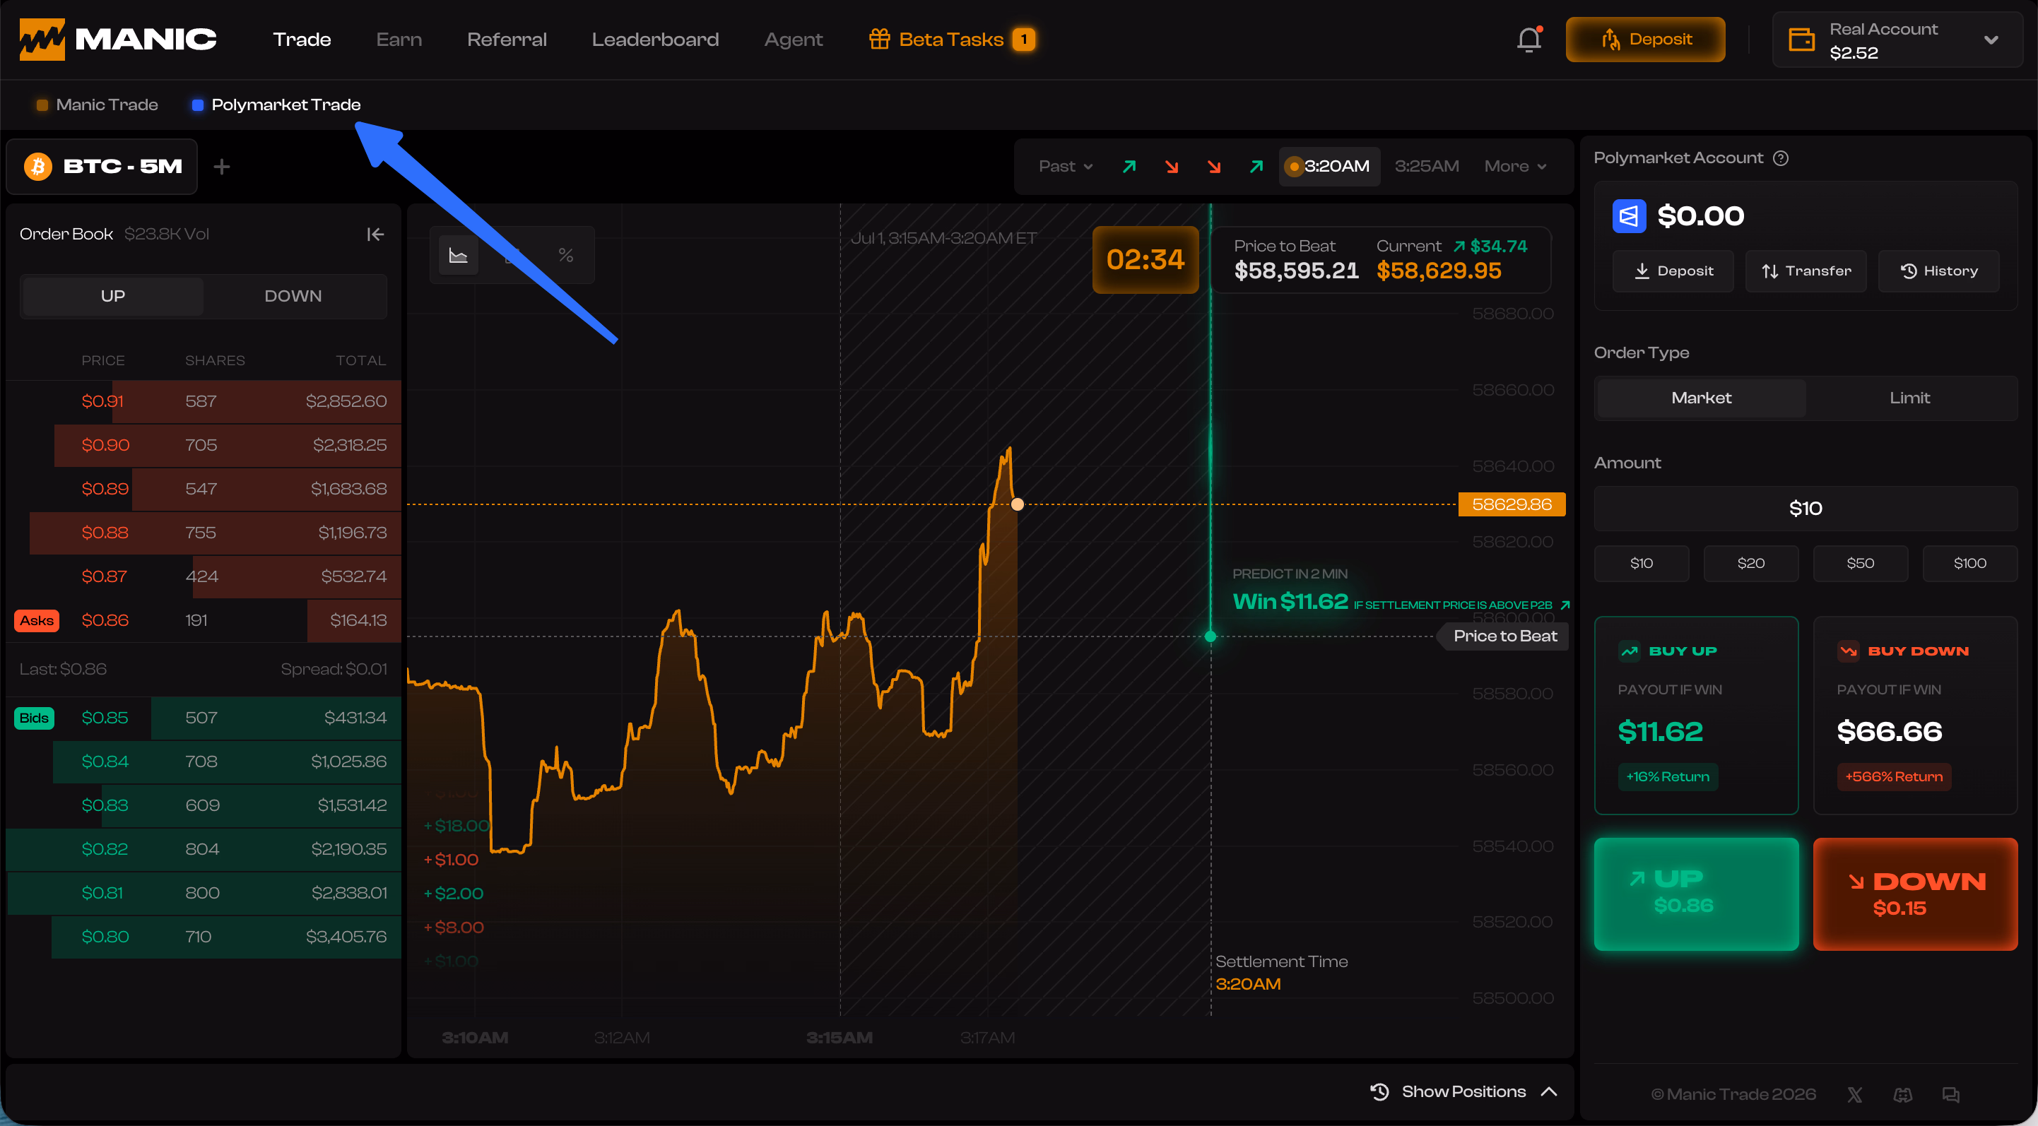Open the X social link icon
This screenshot has height=1126, width=2038.
[x=1854, y=1094]
